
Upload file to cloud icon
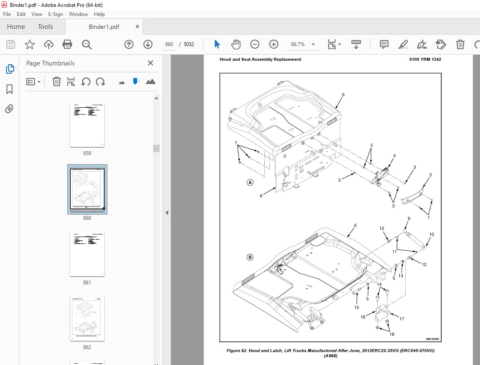click(x=48, y=44)
